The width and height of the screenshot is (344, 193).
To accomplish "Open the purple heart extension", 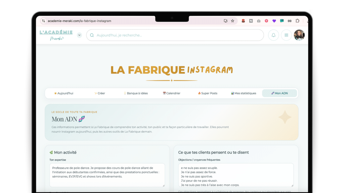I will tap(274, 21).
